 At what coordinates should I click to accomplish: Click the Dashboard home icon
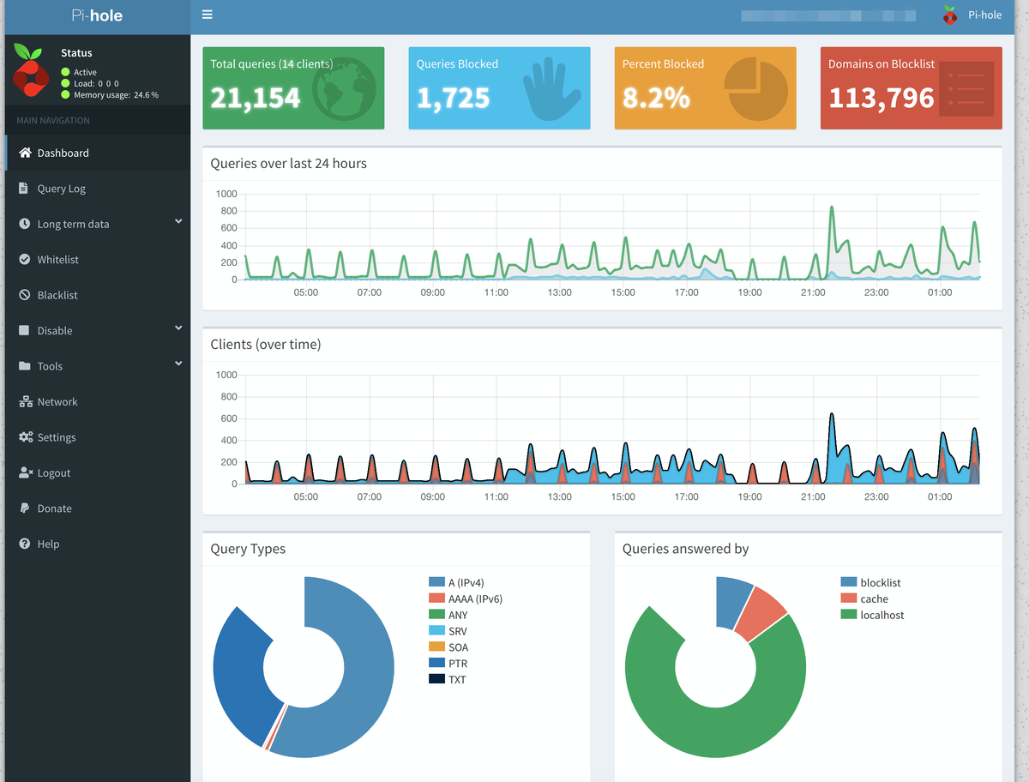pyautogui.click(x=25, y=153)
